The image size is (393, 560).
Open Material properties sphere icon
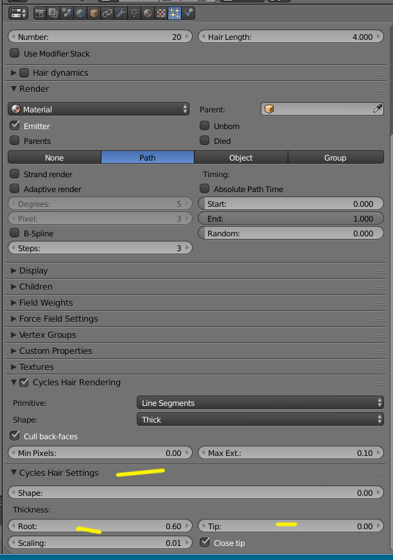click(148, 13)
